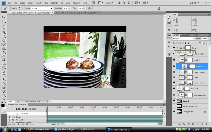
Task: Hide the Curves 1 layer
Action: pos(174,89)
